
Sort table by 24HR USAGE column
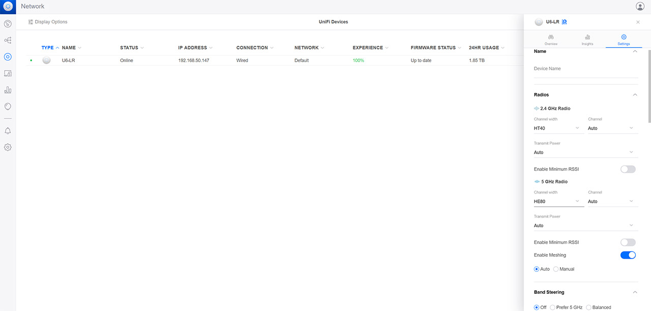coord(487,48)
